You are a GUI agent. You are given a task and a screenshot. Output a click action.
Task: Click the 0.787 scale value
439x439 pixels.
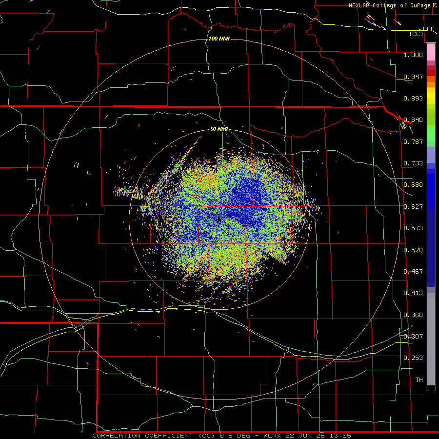point(413,141)
